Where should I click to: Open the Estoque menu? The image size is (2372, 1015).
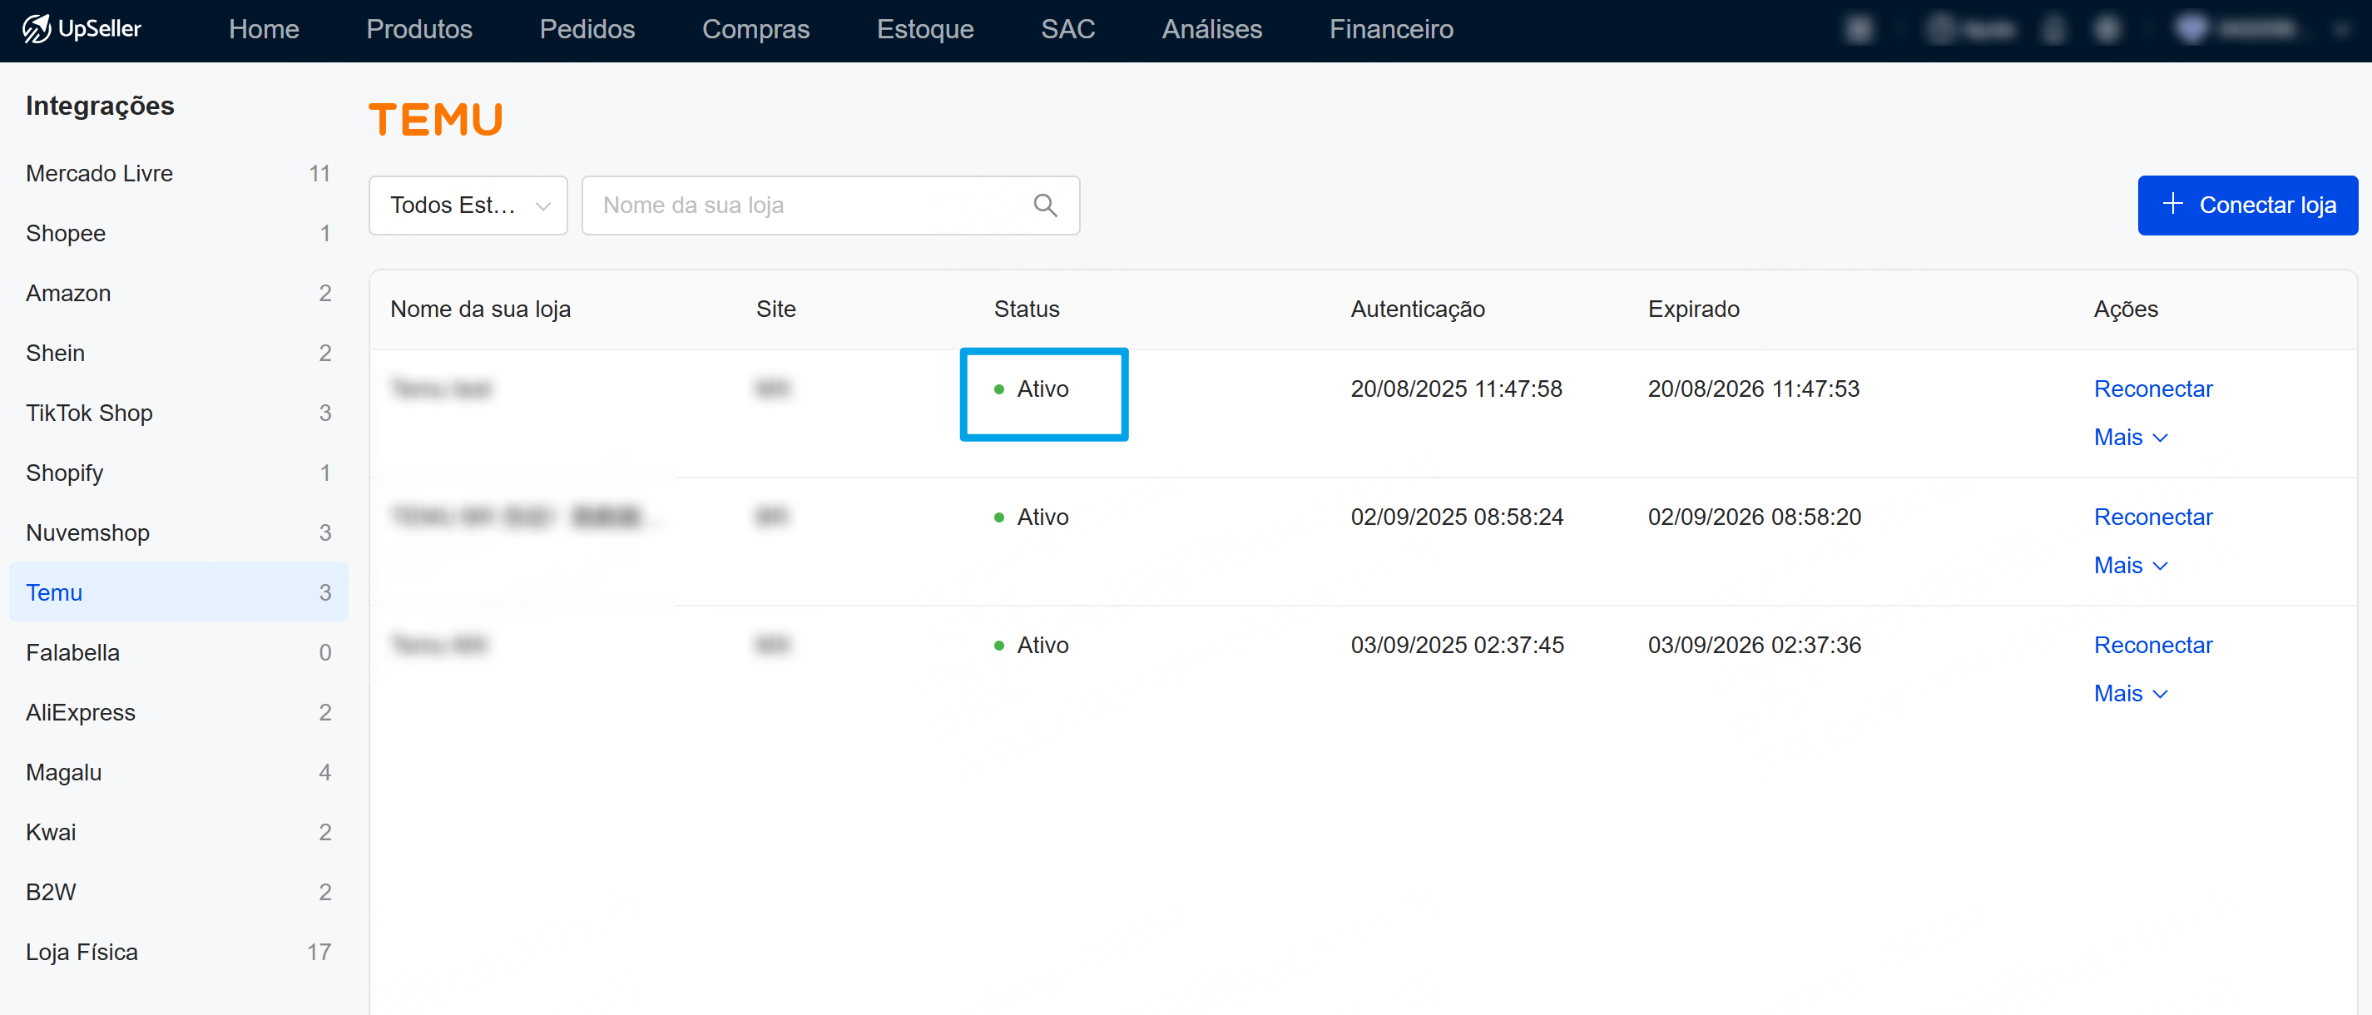point(924,29)
